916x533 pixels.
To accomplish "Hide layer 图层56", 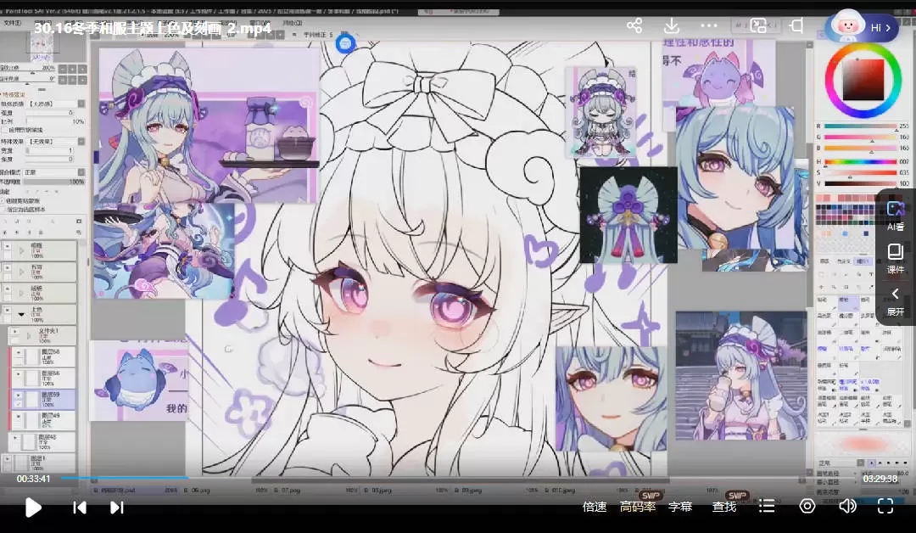I will [18, 374].
